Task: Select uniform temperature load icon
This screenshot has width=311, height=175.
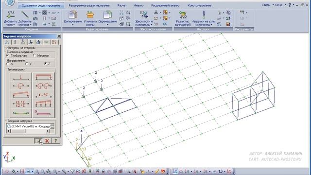Action: click(x=43, y=95)
